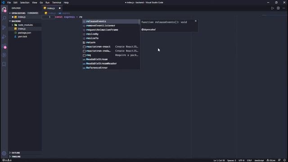Image resolution: width=288 pixels, height=162 pixels.
Task: Open the Selection menu
Action: (25, 3)
